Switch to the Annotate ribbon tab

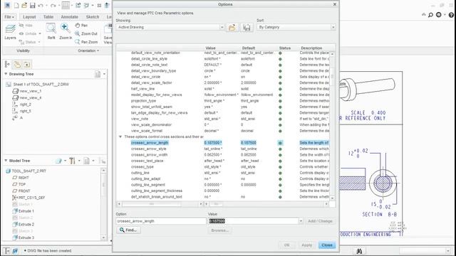(70, 17)
